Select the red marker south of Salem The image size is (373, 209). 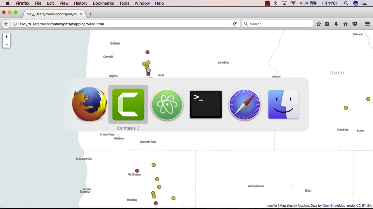coord(147,52)
